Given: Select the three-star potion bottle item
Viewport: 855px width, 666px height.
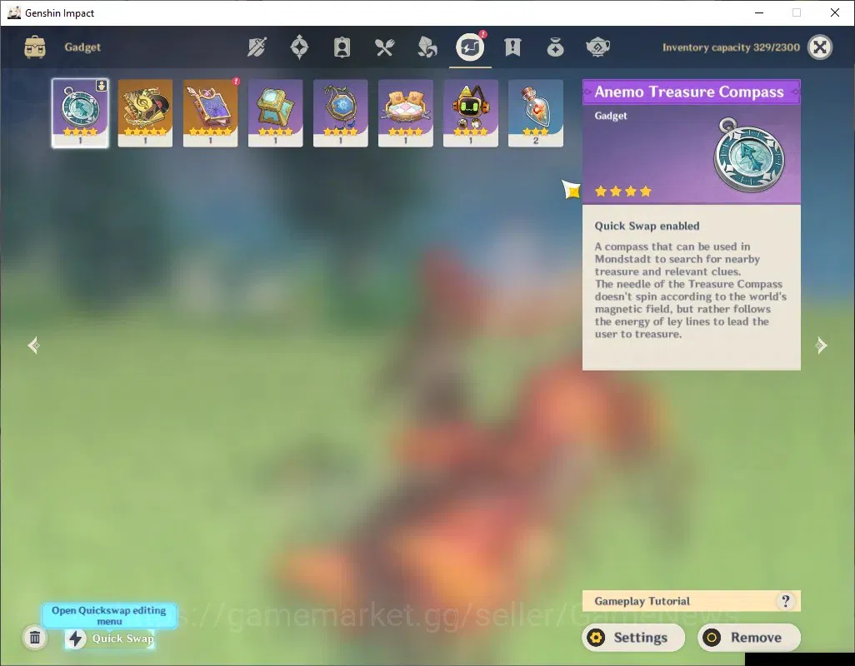Looking at the screenshot, I should pyautogui.click(x=536, y=113).
